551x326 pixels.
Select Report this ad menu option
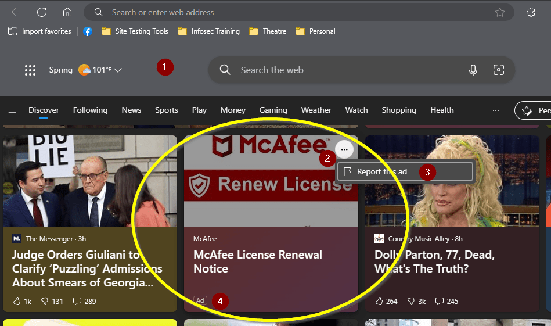(381, 171)
